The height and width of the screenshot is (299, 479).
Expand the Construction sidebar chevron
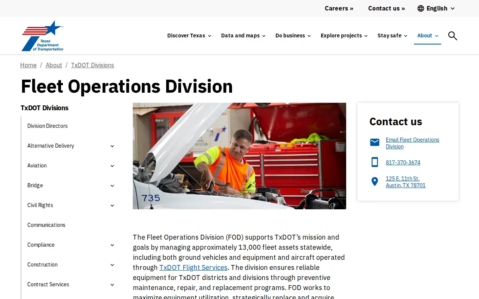(x=112, y=265)
